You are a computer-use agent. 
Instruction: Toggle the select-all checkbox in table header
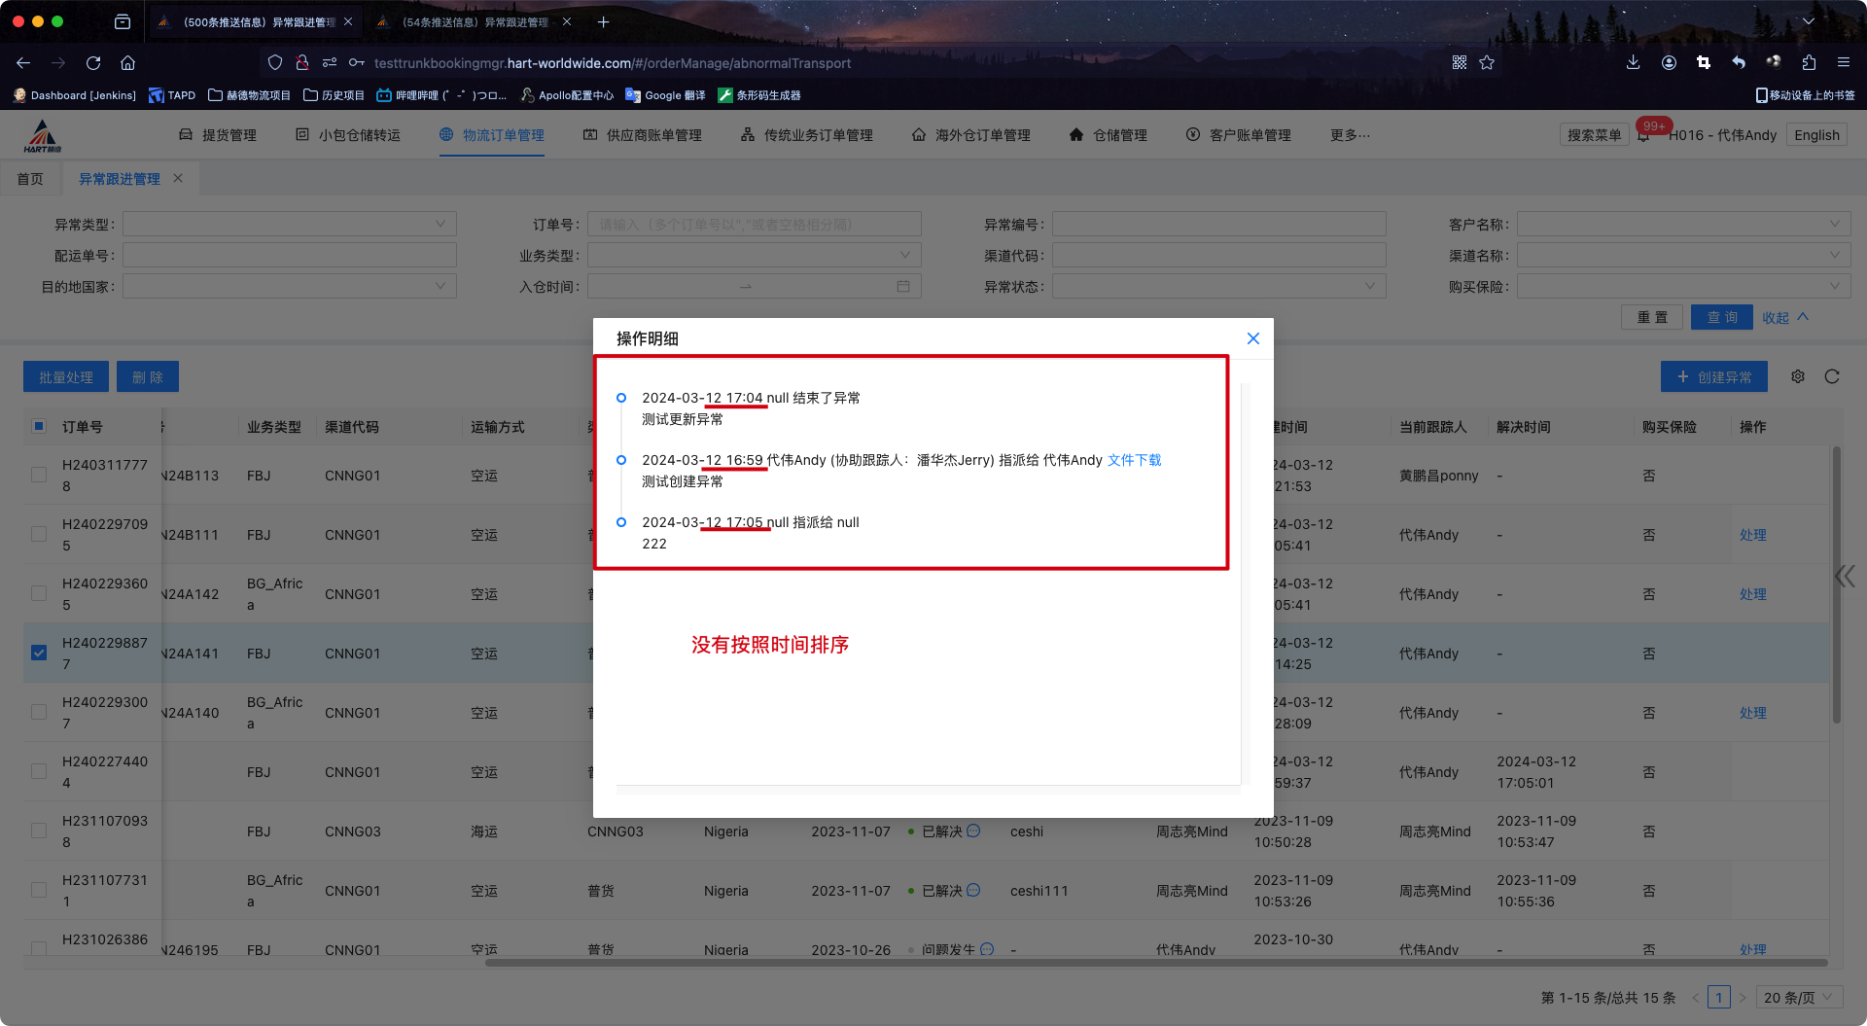coord(39,426)
